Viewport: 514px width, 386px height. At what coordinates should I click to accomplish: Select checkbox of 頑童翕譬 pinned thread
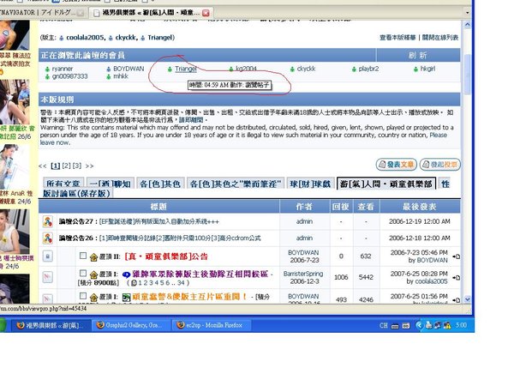[83, 297]
